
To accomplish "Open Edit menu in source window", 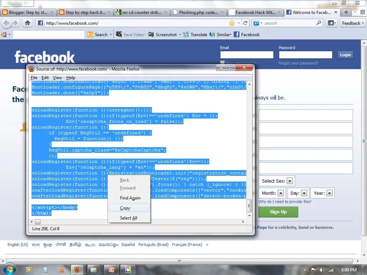I will [x=45, y=78].
